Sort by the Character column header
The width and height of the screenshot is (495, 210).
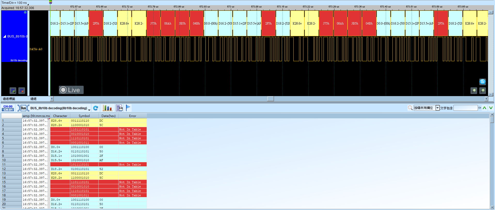pyautogui.click(x=60, y=116)
